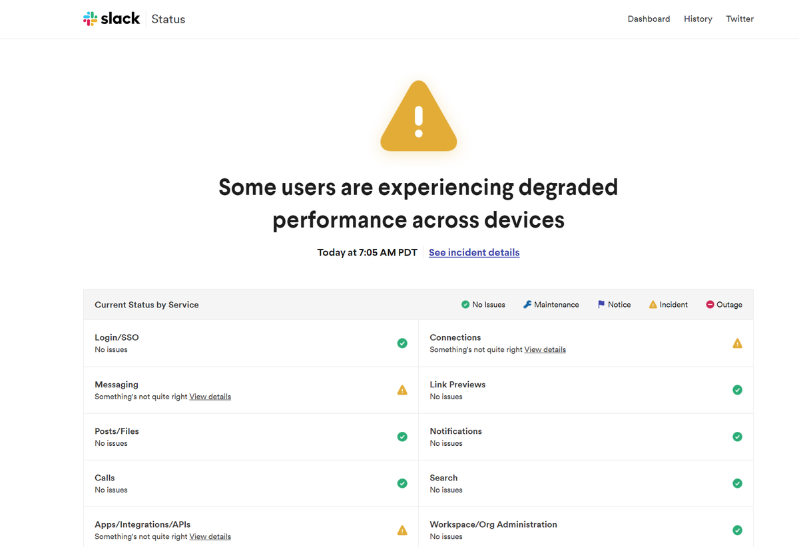Open the Twitter nav item
The width and height of the screenshot is (799, 547).
740,19
